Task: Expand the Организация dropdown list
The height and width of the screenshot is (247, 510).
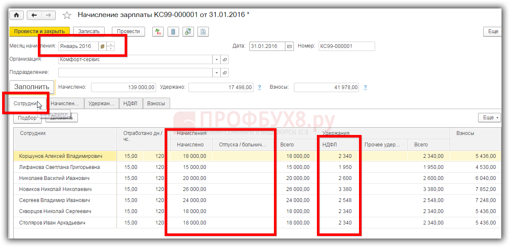Action: (217, 60)
